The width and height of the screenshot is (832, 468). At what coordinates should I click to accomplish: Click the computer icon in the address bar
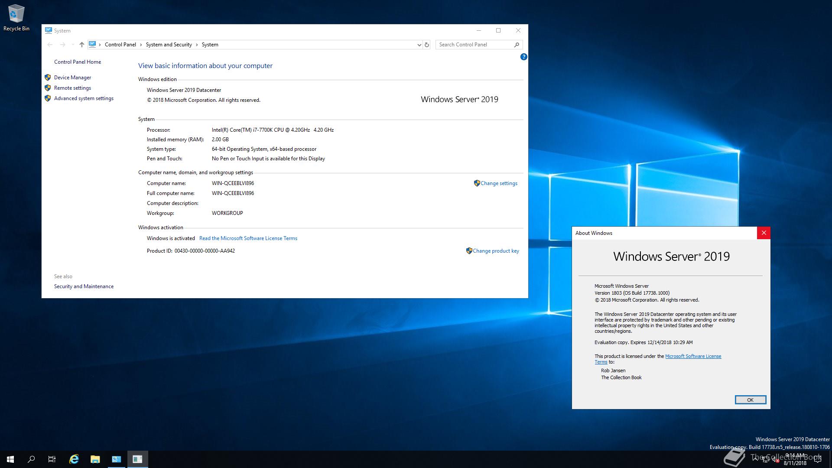92,44
